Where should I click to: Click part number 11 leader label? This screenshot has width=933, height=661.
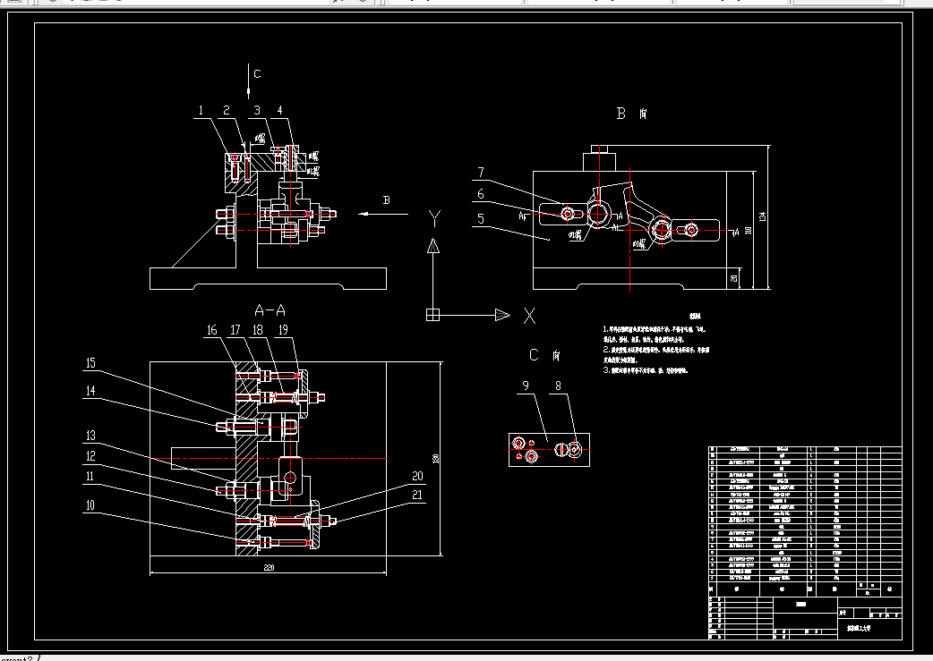(90, 476)
